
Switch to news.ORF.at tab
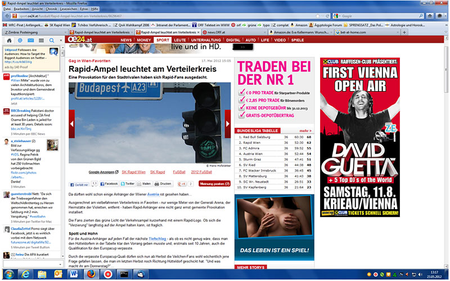pos(234,33)
